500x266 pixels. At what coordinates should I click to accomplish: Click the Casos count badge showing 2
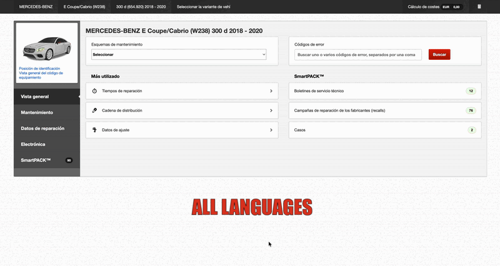(x=471, y=130)
